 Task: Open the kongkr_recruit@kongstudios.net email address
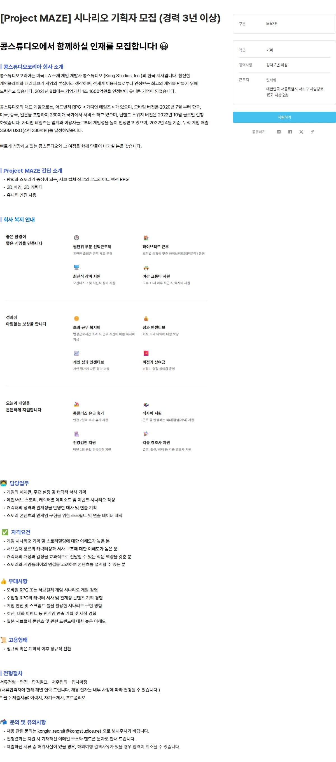click(x=69, y=731)
